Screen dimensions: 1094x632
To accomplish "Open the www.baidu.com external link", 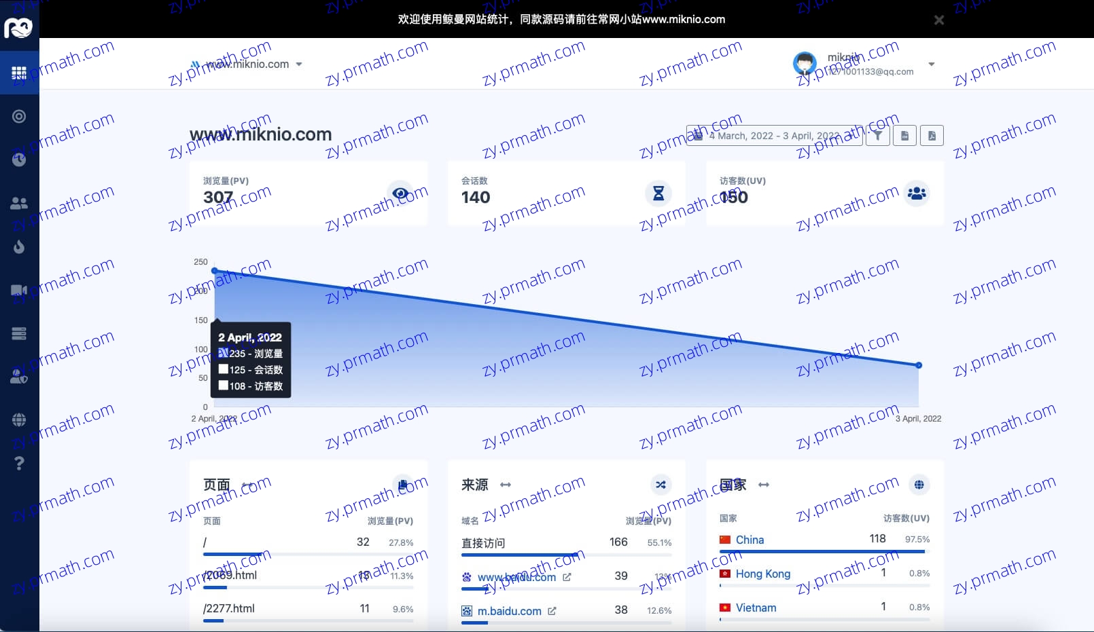I will pyautogui.click(x=567, y=576).
